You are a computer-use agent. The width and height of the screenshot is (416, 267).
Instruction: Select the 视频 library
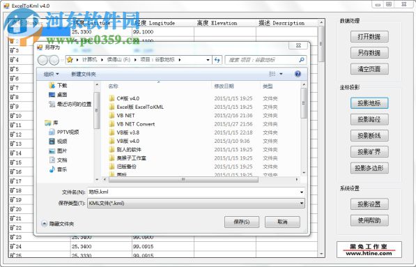pos(59,142)
